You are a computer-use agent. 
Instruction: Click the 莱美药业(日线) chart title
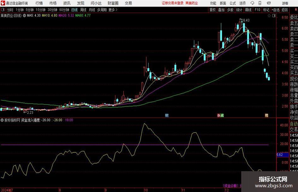[11, 15]
